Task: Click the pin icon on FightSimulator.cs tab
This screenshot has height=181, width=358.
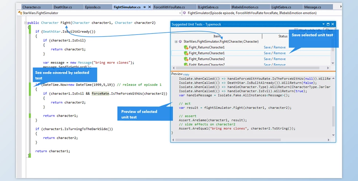Action: 145,7
